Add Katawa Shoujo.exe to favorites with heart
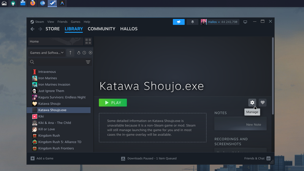The height and width of the screenshot is (171, 304). coord(263,103)
